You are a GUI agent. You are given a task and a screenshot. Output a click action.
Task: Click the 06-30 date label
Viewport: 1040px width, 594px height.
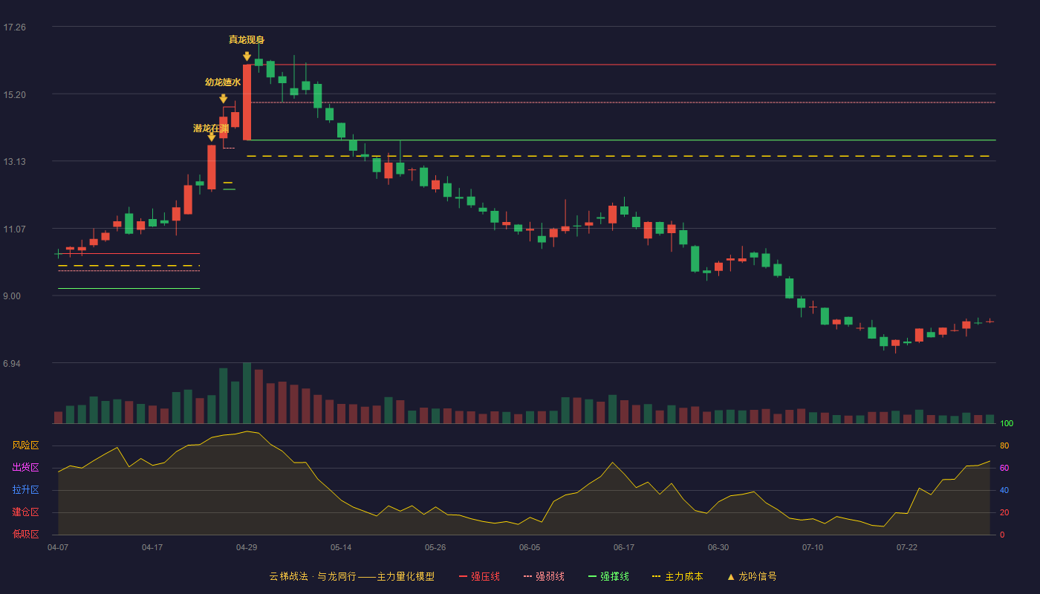point(718,547)
